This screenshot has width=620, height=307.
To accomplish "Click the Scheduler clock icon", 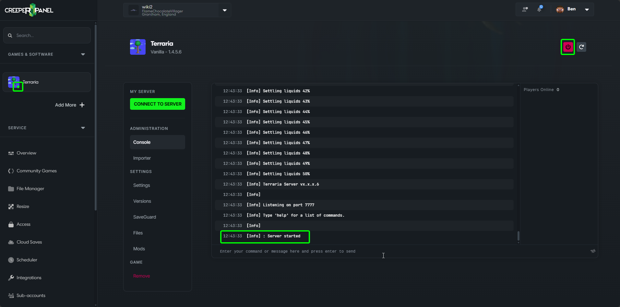I will (x=11, y=260).
